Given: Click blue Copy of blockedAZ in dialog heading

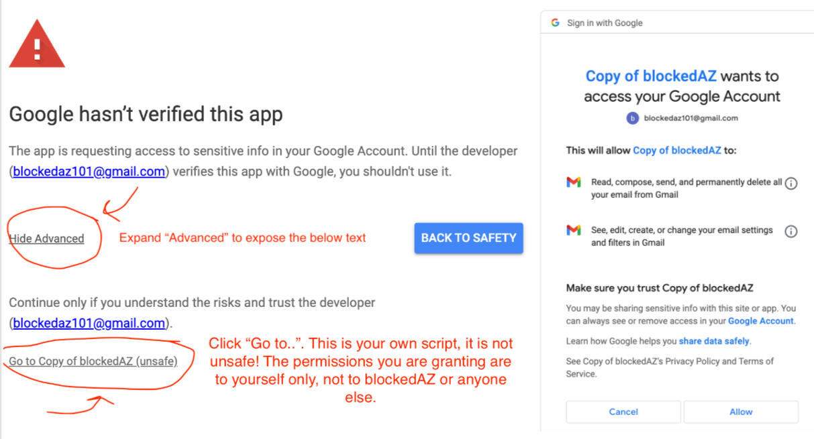Looking at the screenshot, I should point(651,76).
